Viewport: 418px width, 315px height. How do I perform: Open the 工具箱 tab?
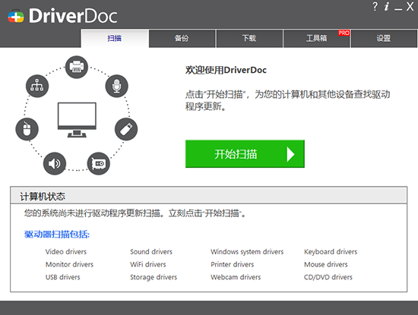pyautogui.click(x=316, y=39)
